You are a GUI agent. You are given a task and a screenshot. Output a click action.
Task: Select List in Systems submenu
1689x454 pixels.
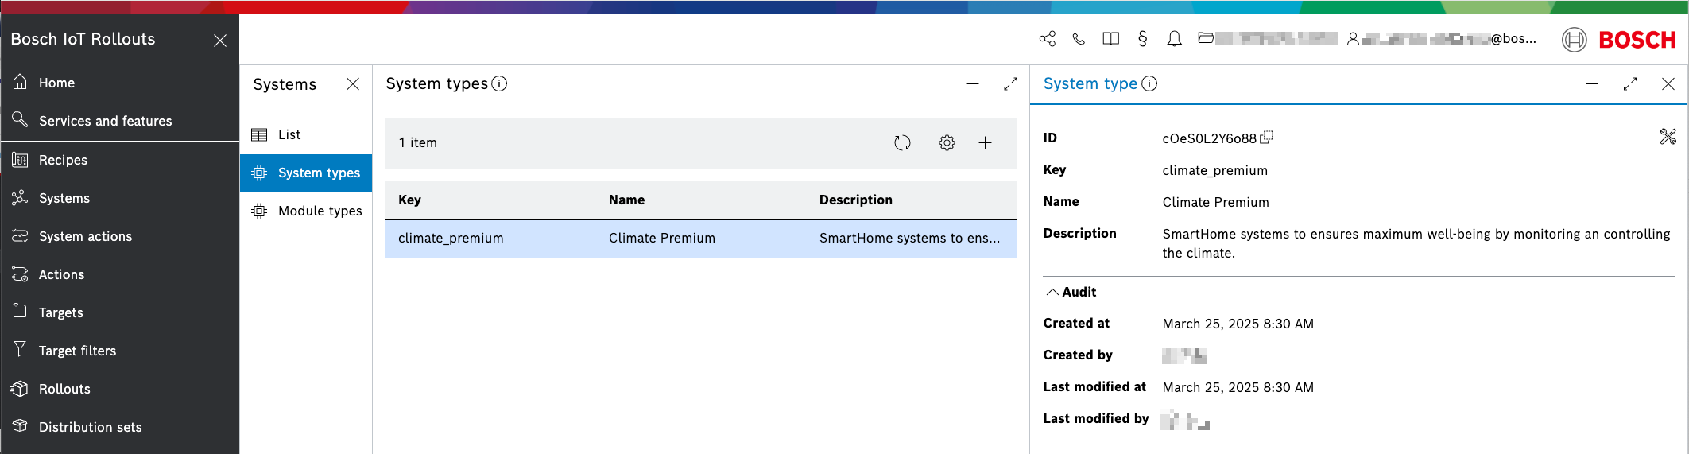click(x=306, y=135)
